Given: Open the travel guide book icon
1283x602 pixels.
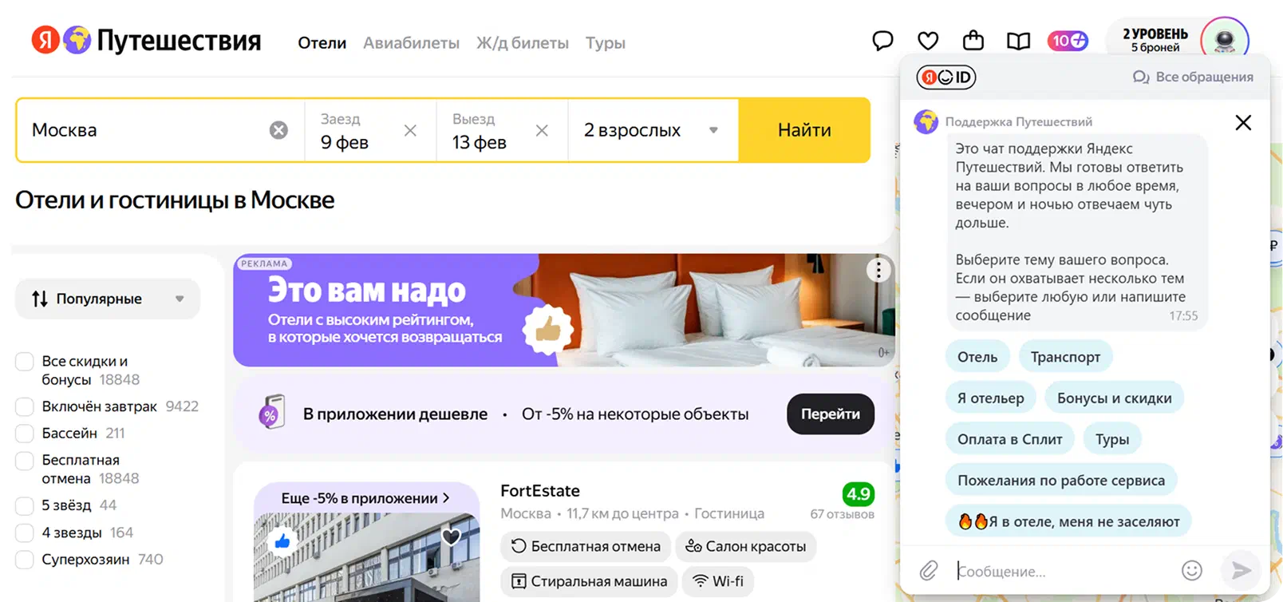Looking at the screenshot, I should coord(1019,41).
